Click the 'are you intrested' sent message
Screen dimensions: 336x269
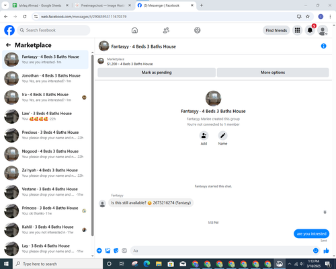pyautogui.click(x=311, y=233)
